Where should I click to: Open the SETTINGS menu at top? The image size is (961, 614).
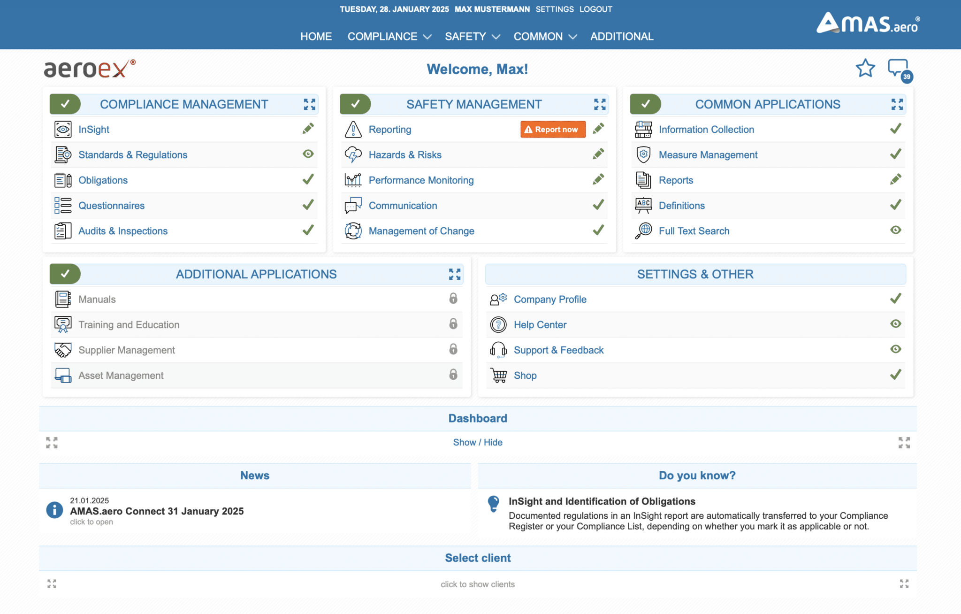(555, 9)
